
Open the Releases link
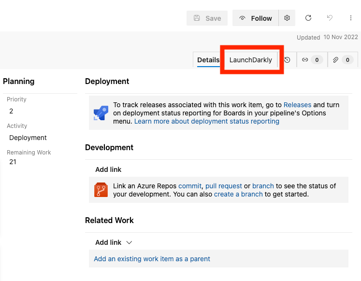coord(297,105)
